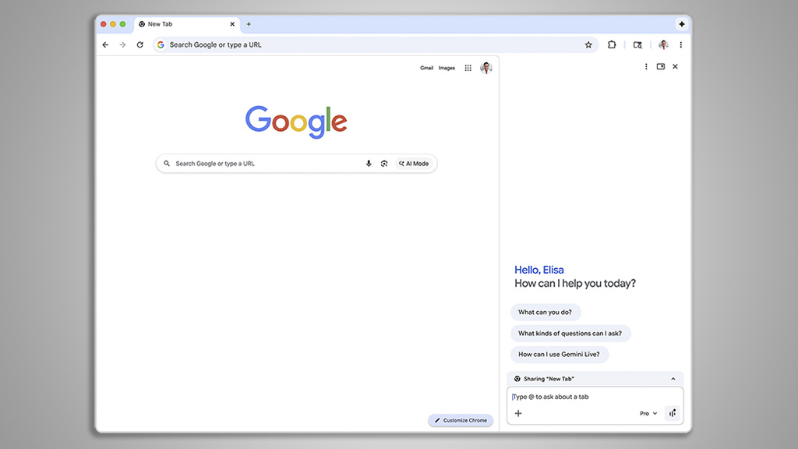Click the "Type @ to ask about a tab" field

tap(577, 397)
